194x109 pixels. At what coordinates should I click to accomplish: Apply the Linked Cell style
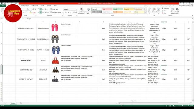[129, 12]
